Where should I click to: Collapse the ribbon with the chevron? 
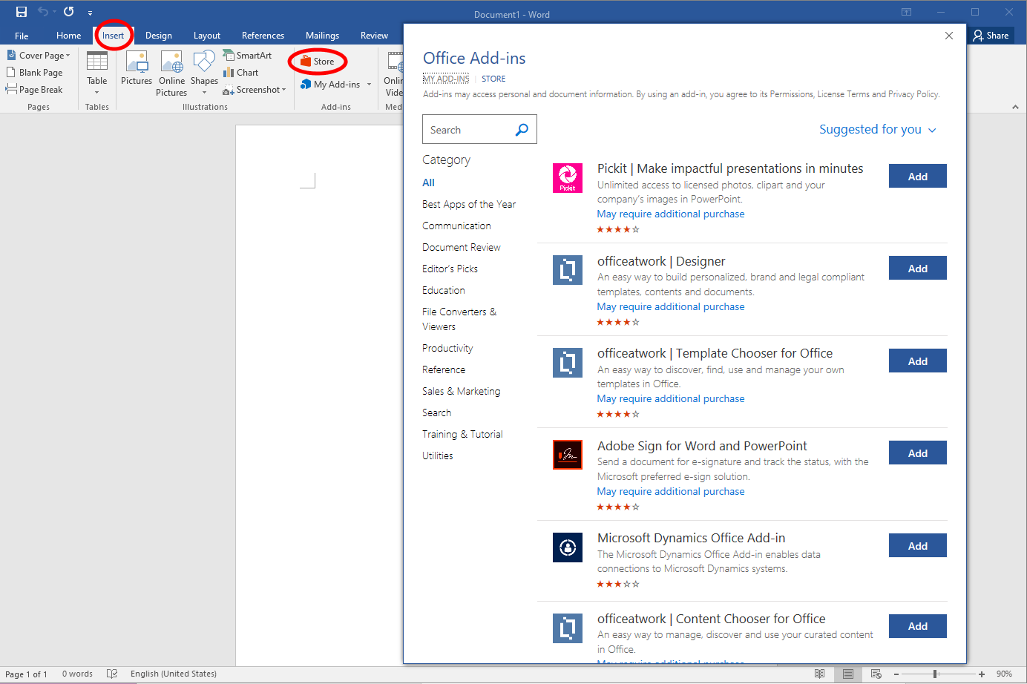1015,108
